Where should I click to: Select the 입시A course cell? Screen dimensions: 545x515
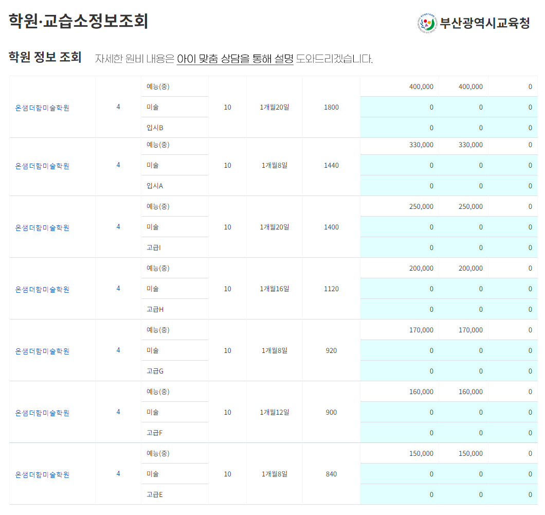pyautogui.click(x=155, y=186)
